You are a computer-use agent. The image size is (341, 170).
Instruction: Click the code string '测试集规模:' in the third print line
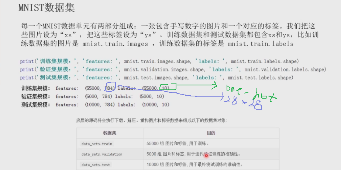point(56,77)
